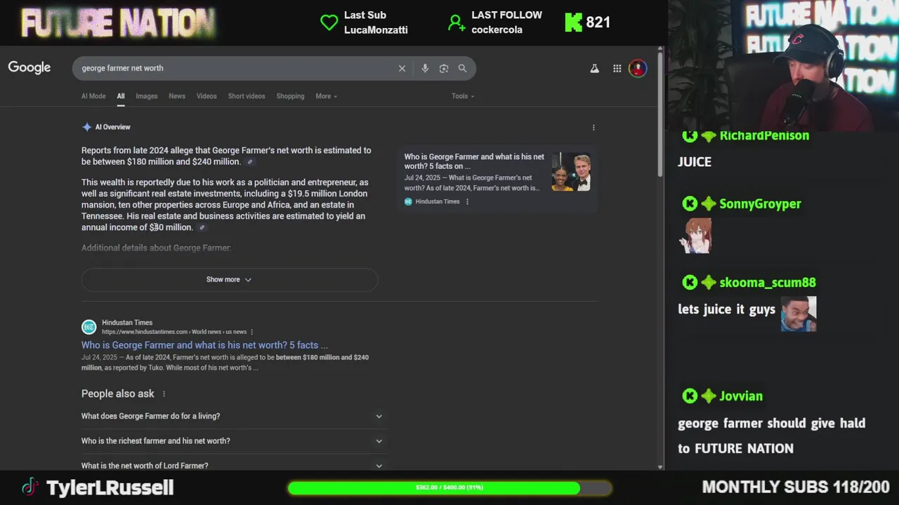Click the page vertical scrollbar
The height and width of the screenshot is (505, 899).
(x=660, y=116)
